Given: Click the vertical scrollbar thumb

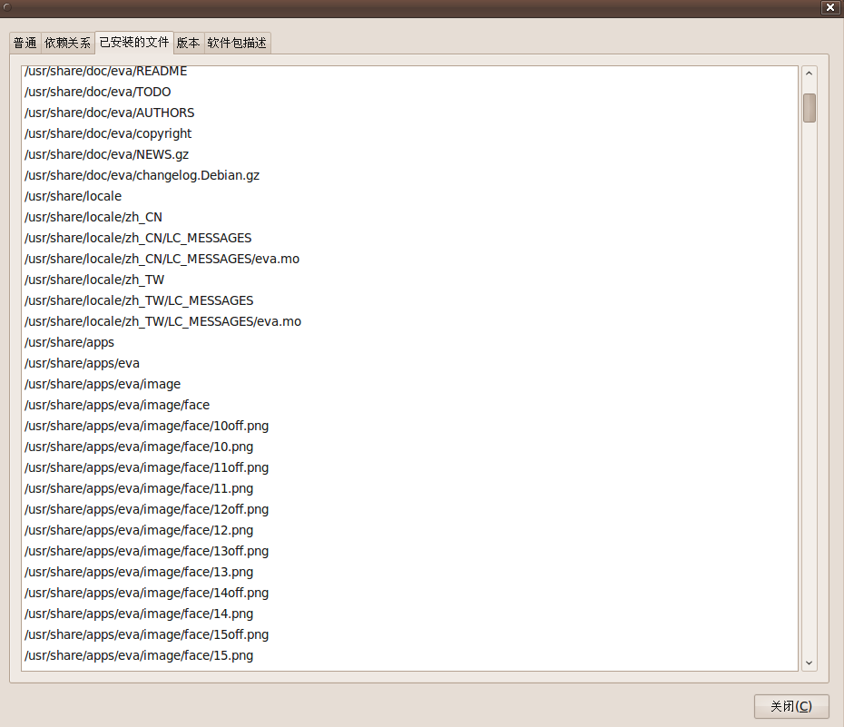Looking at the screenshot, I should point(809,108).
